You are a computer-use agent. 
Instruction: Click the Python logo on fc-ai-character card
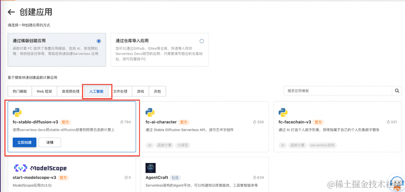tap(150, 112)
